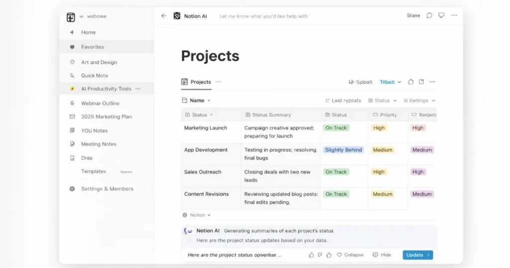The width and height of the screenshot is (510, 268).
Task: Click the thumbs-down icon in AI response bar
Action: point(320,255)
